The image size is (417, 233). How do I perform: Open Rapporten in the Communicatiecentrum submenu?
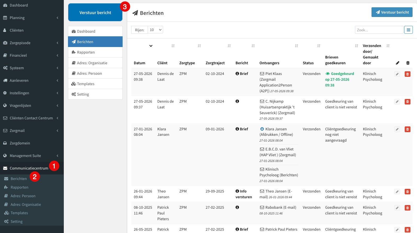[x=19, y=187]
